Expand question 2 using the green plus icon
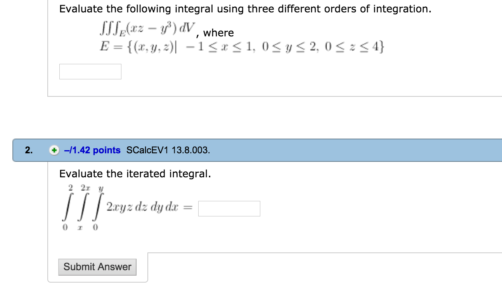Image resolution: width=502 pixels, height=295 pixels. [x=54, y=150]
